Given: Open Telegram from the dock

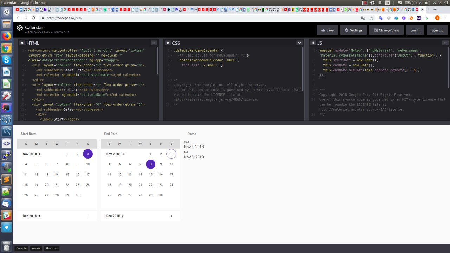Looking at the screenshot, I should pos(7,227).
